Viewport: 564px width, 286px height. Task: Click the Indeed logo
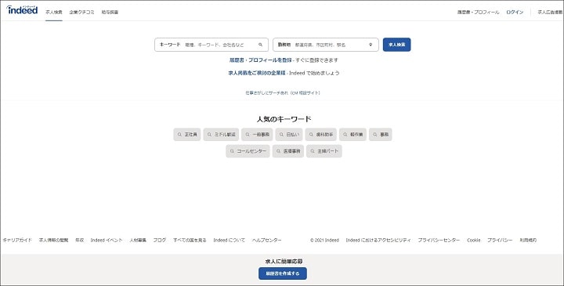click(22, 10)
